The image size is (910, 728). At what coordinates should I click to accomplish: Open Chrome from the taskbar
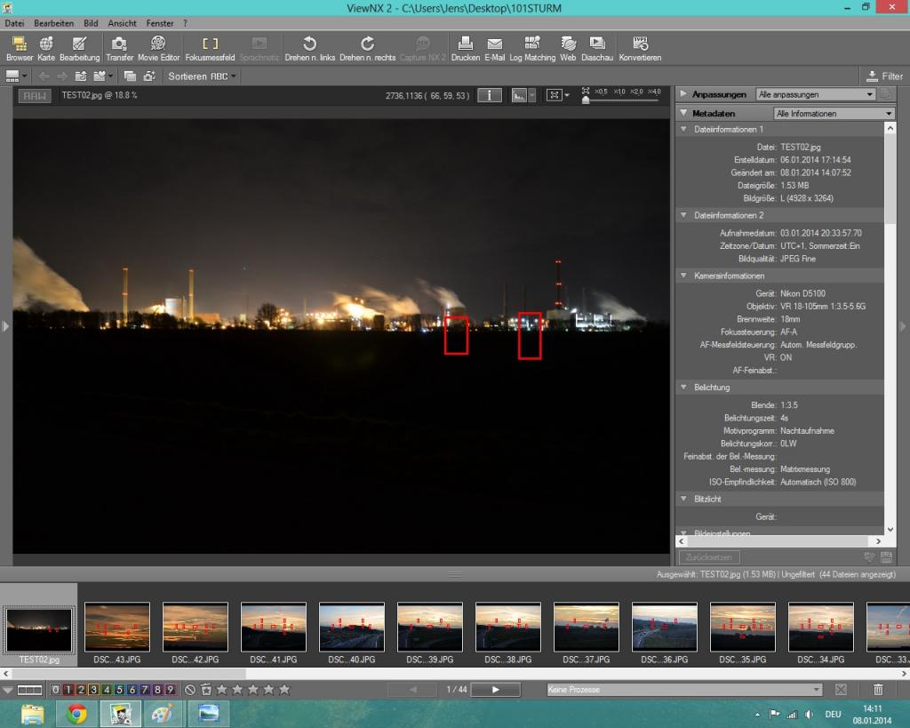76,714
